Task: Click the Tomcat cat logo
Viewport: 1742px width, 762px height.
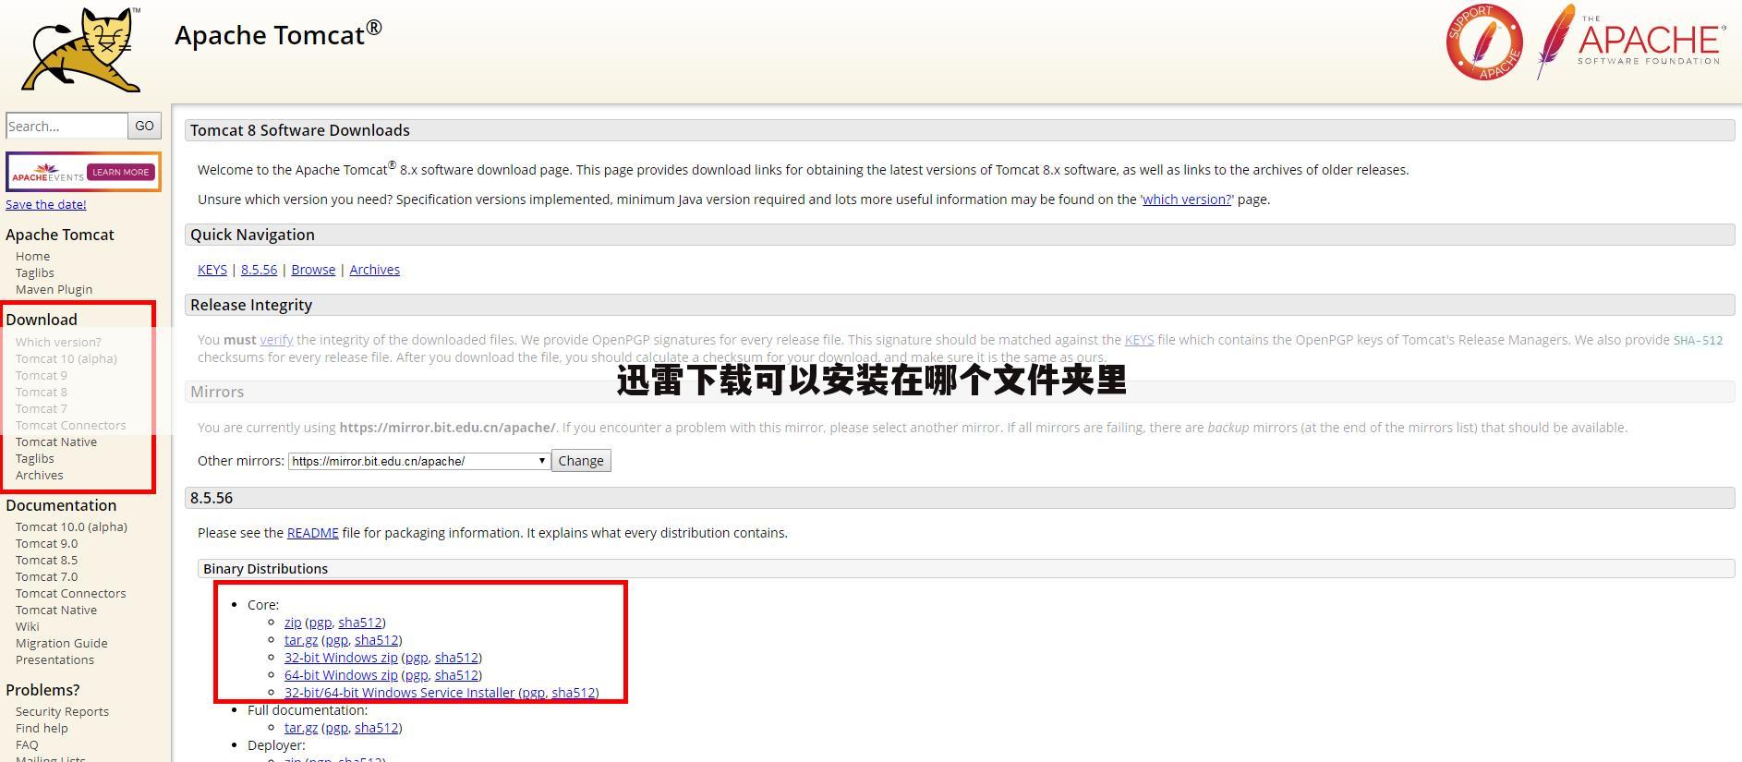Action: click(81, 50)
